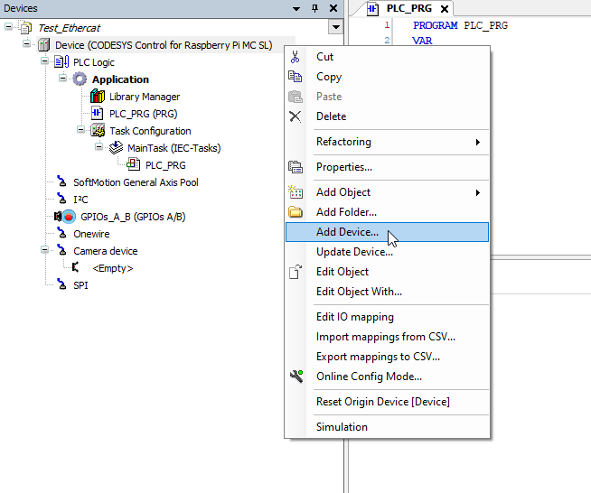Click the Onewire connector icon
Image resolution: width=591 pixels, height=493 pixels.
tap(61, 233)
